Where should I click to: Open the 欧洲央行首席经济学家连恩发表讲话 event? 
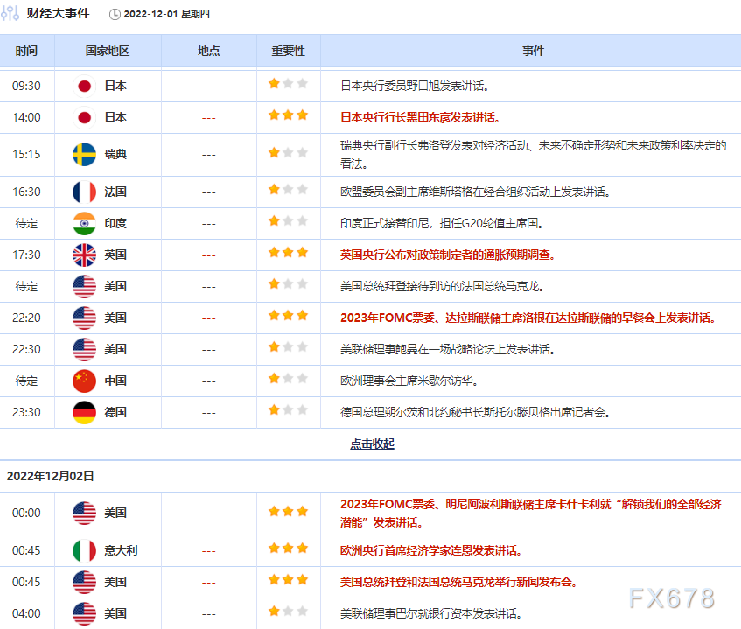point(430,550)
